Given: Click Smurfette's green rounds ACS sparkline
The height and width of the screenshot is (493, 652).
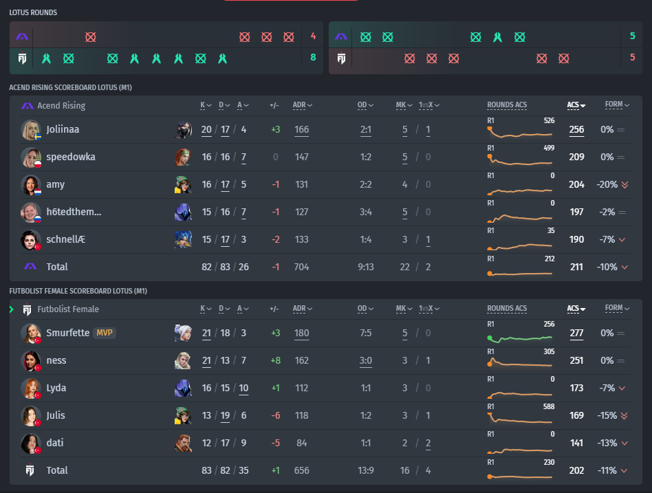Looking at the screenshot, I should point(520,338).
